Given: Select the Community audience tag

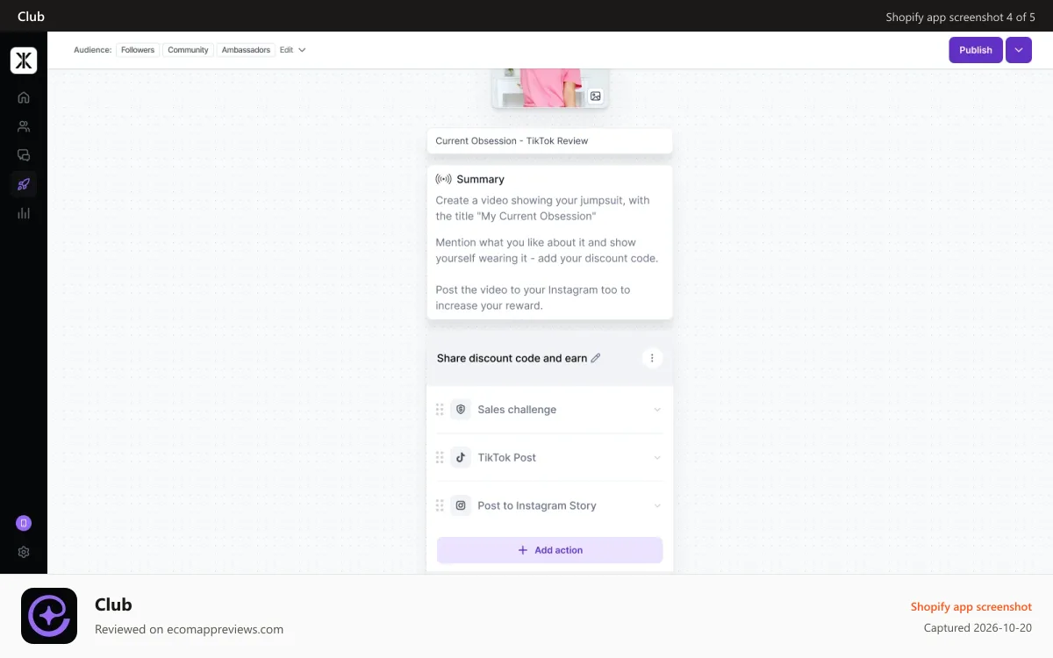Looking at the screenshot, I should click(x=189, y=50).
